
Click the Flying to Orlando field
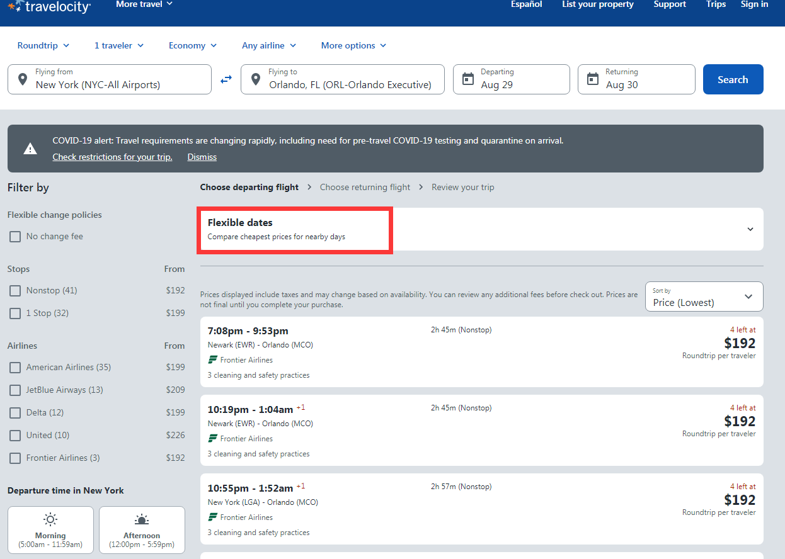[343, 79]
